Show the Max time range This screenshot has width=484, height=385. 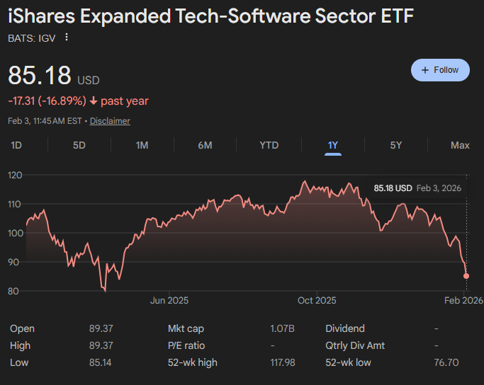(460, 145)
